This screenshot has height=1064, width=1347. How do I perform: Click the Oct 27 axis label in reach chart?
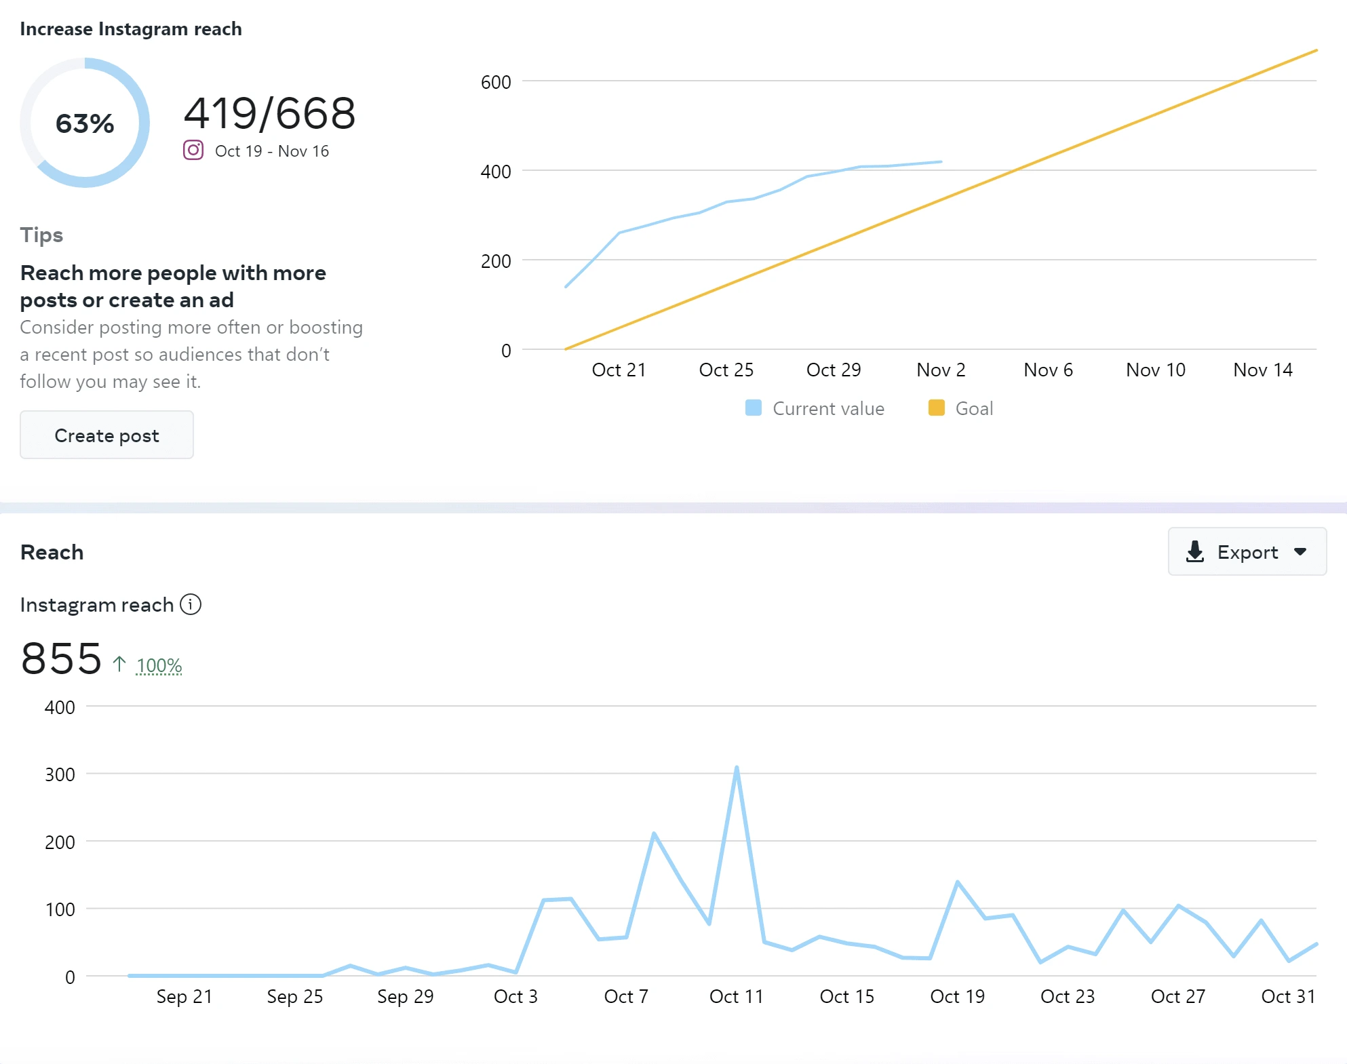pyautogui.click(x=1178, y=996)
